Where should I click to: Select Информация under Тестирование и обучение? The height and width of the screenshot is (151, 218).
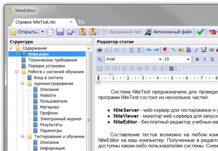[x=52, y=148]
